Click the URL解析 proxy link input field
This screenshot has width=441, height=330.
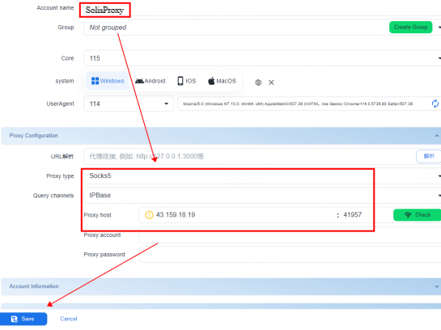pos(249,156)
